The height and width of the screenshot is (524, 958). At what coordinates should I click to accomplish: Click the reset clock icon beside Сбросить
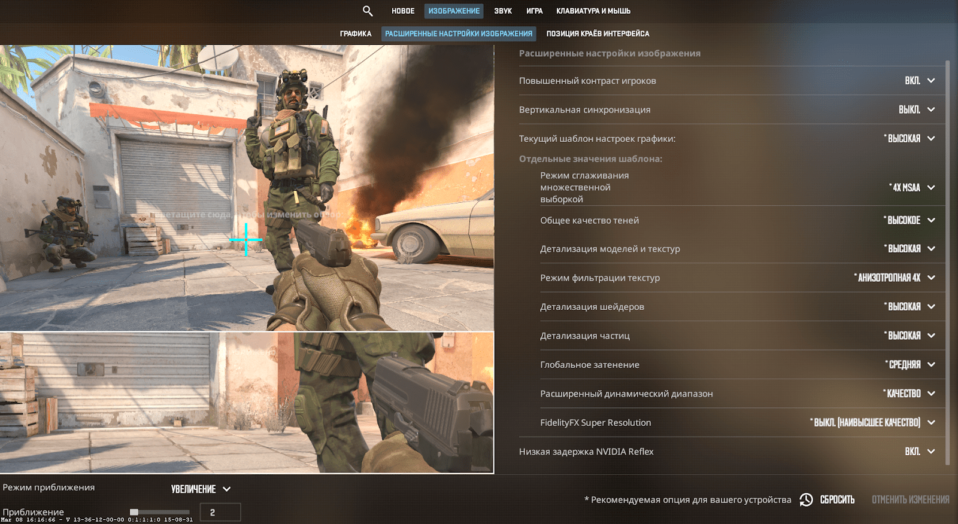pyautogui.click(x=807, y=499)
